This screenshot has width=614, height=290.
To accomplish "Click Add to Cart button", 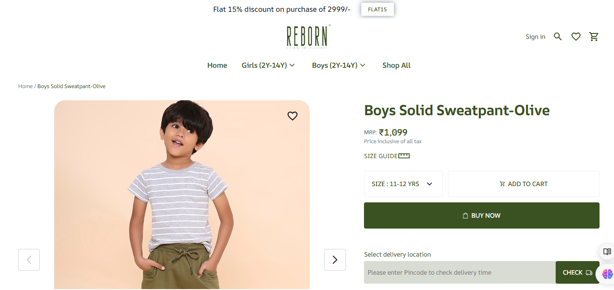I will pyautogui.click(x=524, y=184).
